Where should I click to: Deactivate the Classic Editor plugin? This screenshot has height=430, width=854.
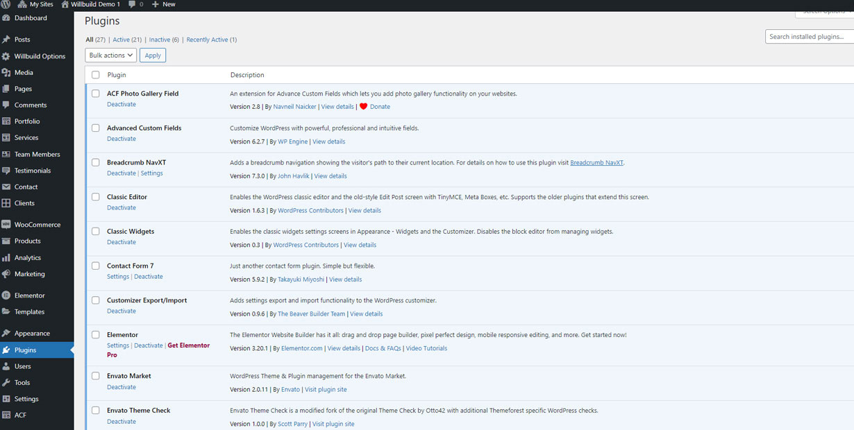(122, 208)
